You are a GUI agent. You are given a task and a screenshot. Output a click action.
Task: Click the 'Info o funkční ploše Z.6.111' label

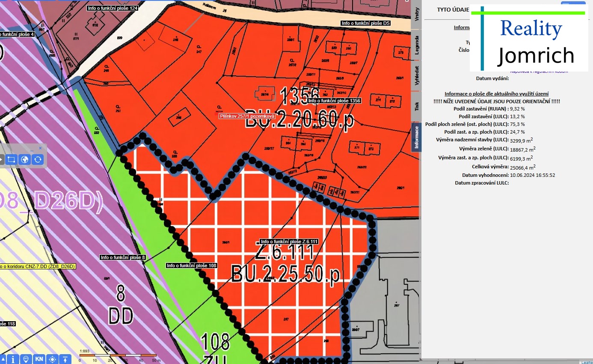point(289,242)
